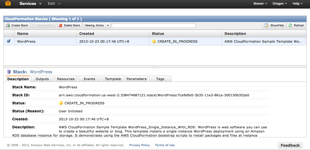Click the Feedback button
The width and height of the screenshot is (310, 150).
290,145
